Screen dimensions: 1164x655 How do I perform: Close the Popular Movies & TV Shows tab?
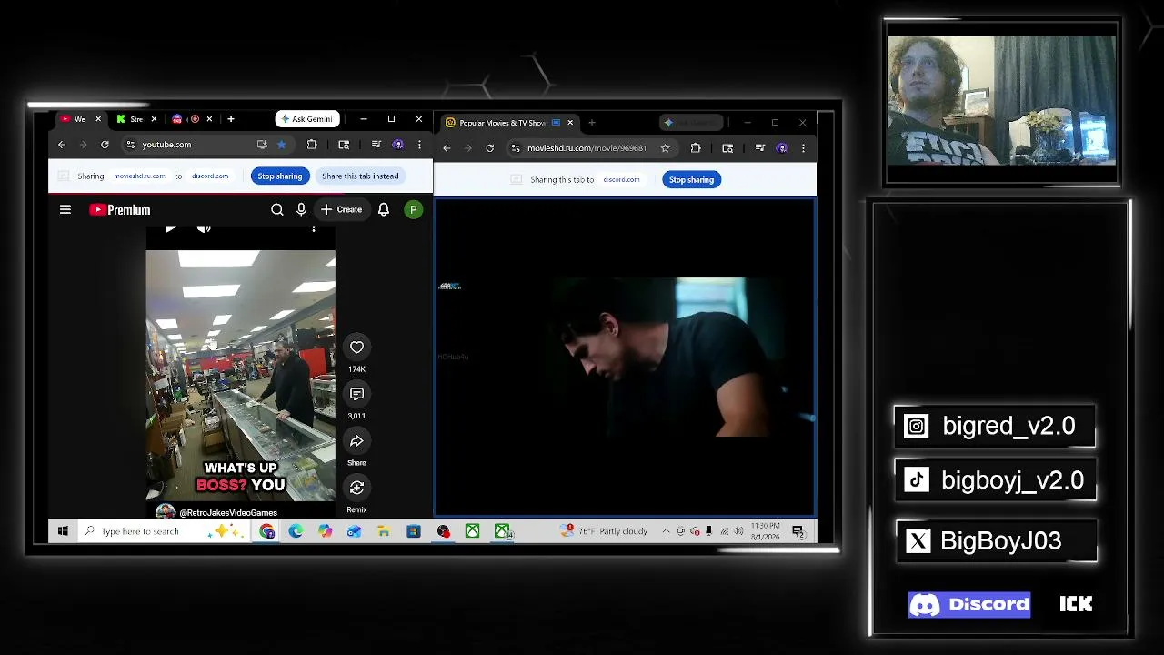point(570,123)
